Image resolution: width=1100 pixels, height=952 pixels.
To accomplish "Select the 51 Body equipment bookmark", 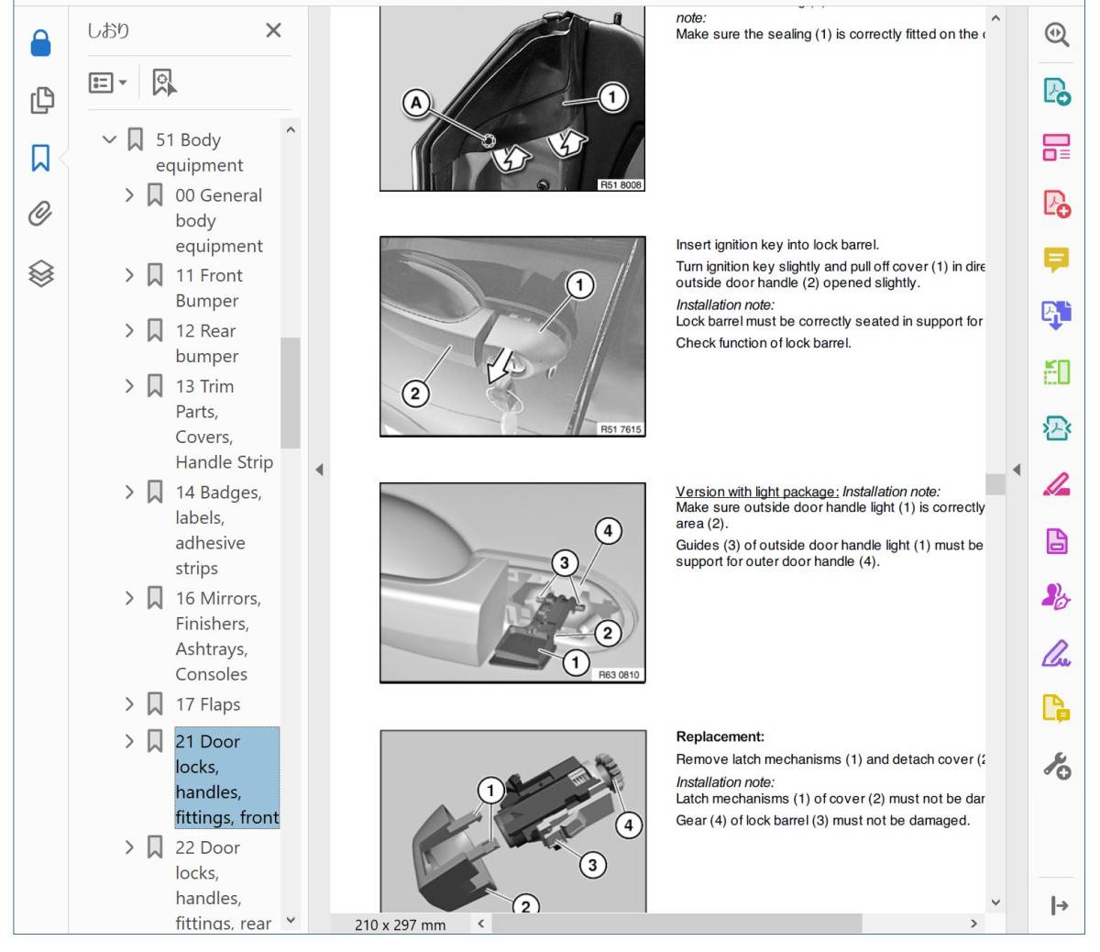I will tap(200, 152).
